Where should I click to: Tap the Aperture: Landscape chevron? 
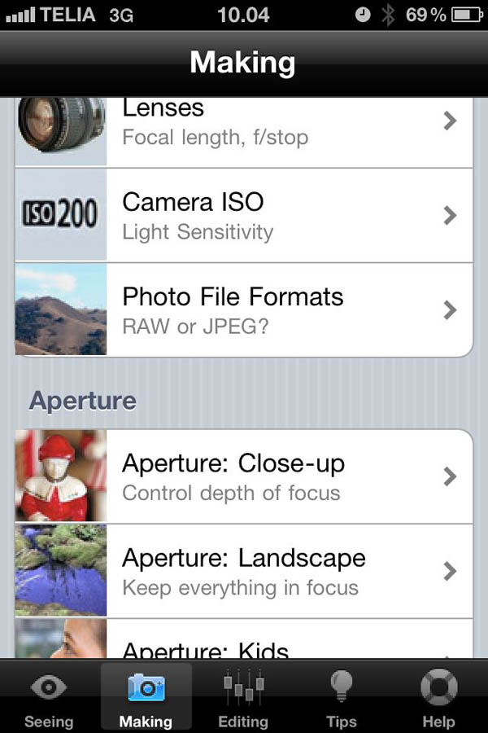pos(449,571)
